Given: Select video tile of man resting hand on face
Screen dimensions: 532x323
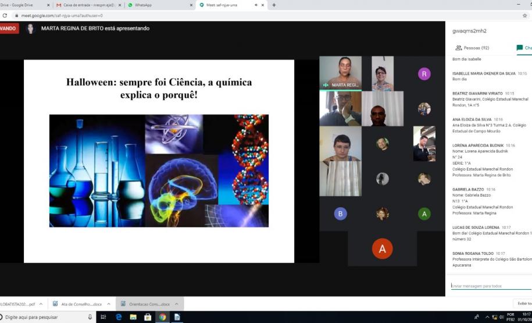Looking at the screenshot, I should [x=340, y=109].
